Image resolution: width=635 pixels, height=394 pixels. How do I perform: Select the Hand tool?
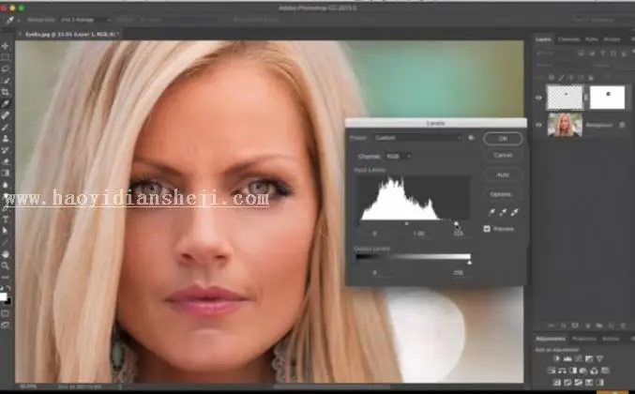[6, 254]
